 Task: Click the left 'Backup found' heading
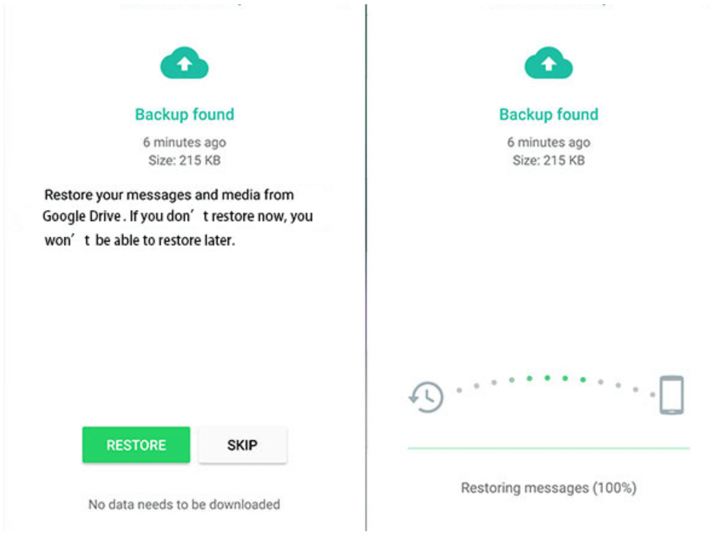185,114
